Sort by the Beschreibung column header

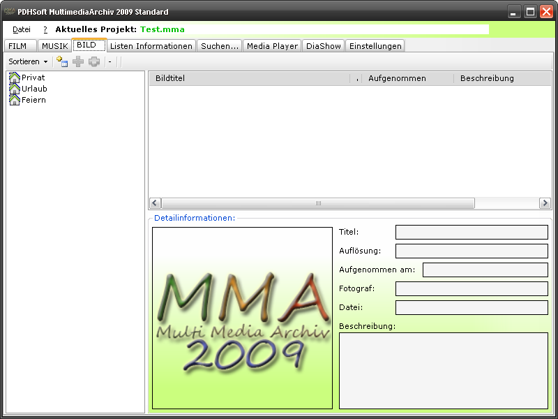(x=502, y=78)
